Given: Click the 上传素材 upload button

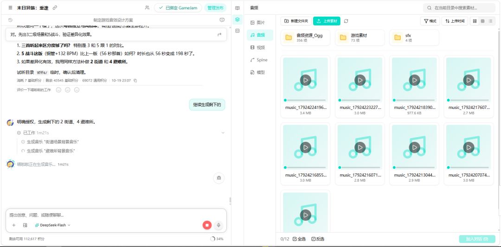Looking at the screenshot, I should click(x=327, y=21).
